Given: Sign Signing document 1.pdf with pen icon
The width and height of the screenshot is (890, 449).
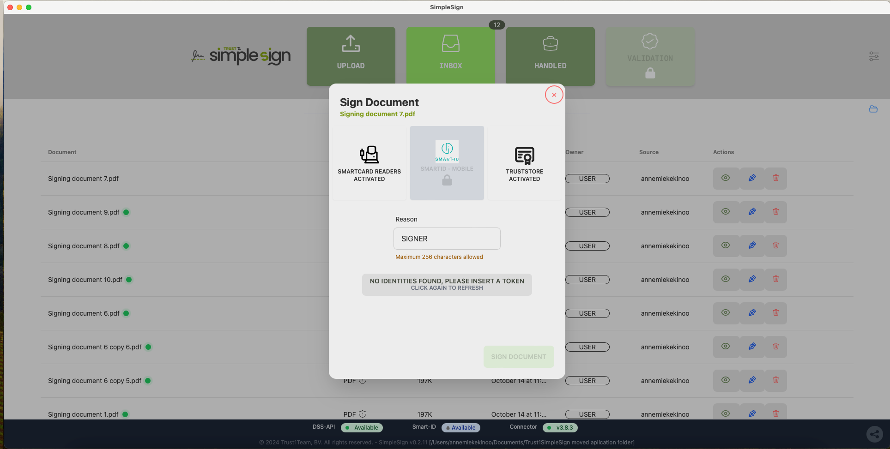Looking at the screenshot, I should pos(752,413).
